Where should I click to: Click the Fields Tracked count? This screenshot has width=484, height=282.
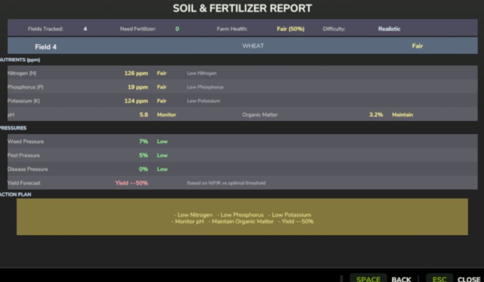click(x=85, y=29)
